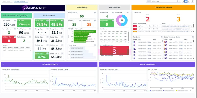Open '10 tags' on first Tasks Events row

coord(149,42)
